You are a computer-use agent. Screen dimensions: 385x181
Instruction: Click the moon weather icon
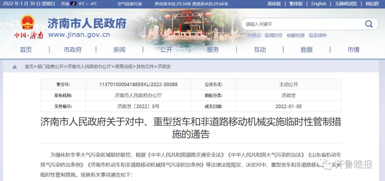[73, 4]
